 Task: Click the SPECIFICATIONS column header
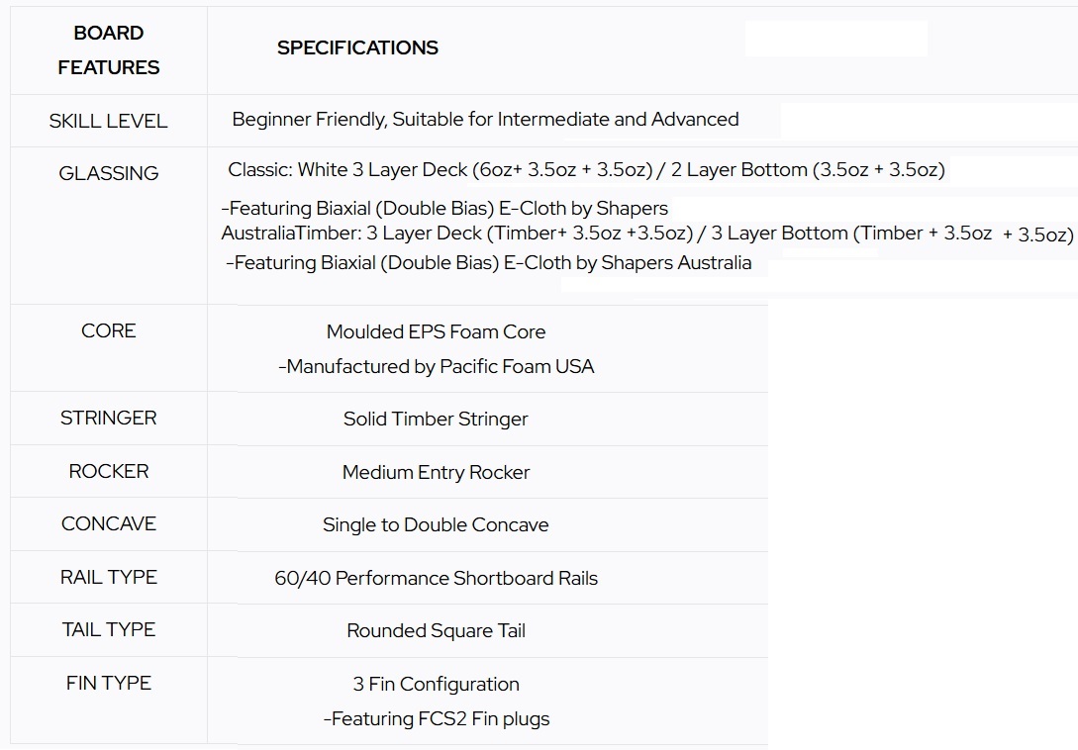coord(357,47)
